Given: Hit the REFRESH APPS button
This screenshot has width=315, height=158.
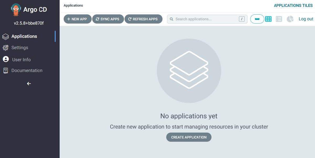Looking at the screenshot, I should 143,19.
